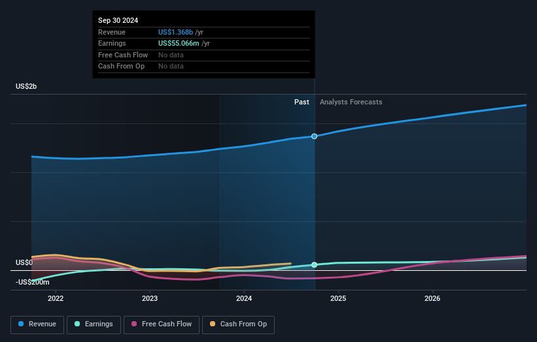Viewport: 537px width, 342px height.
Task: Click the orange Cash From Op legend dot
Action: click(213, 324)
